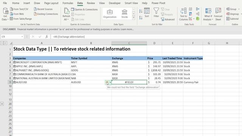Select the MICROSOFT CORPORATION company cell
The width and height of the screenshot is (242, 136).
[x=42, y=62]
